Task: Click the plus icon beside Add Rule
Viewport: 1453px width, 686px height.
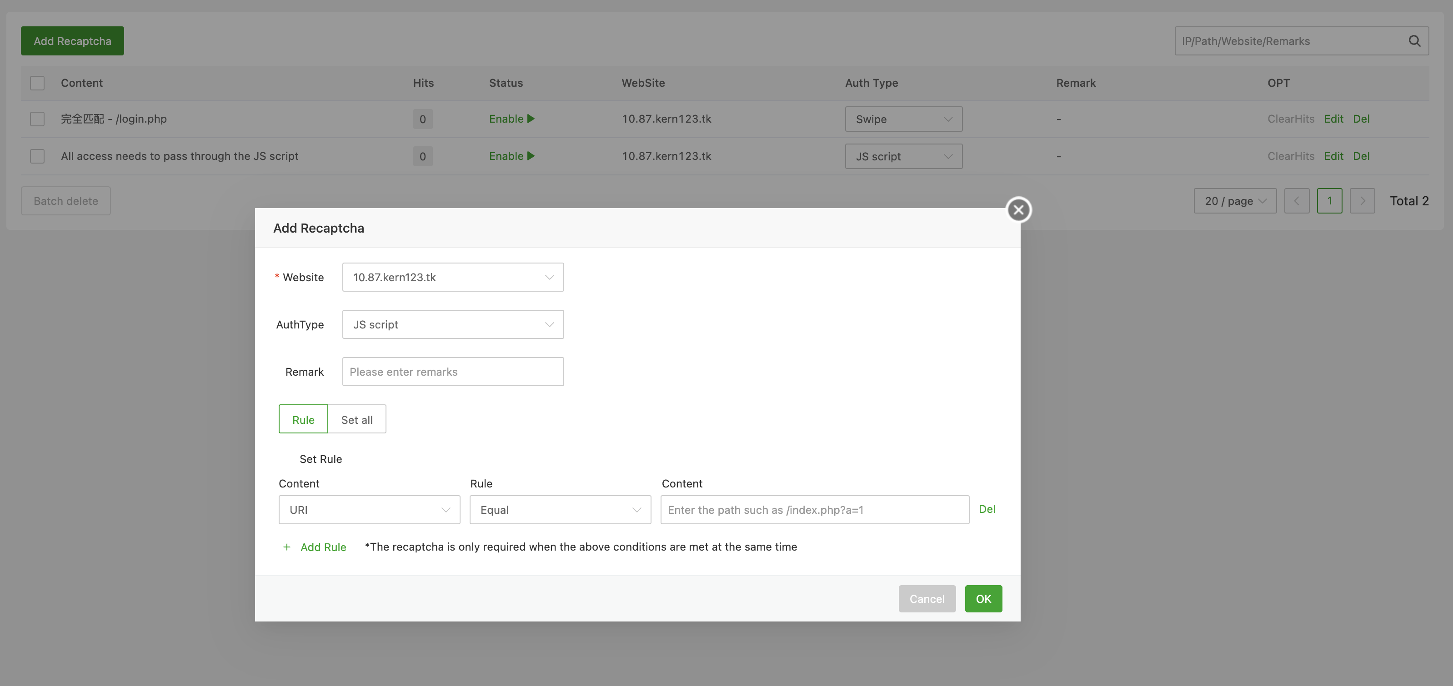Action: coord(286,547)
